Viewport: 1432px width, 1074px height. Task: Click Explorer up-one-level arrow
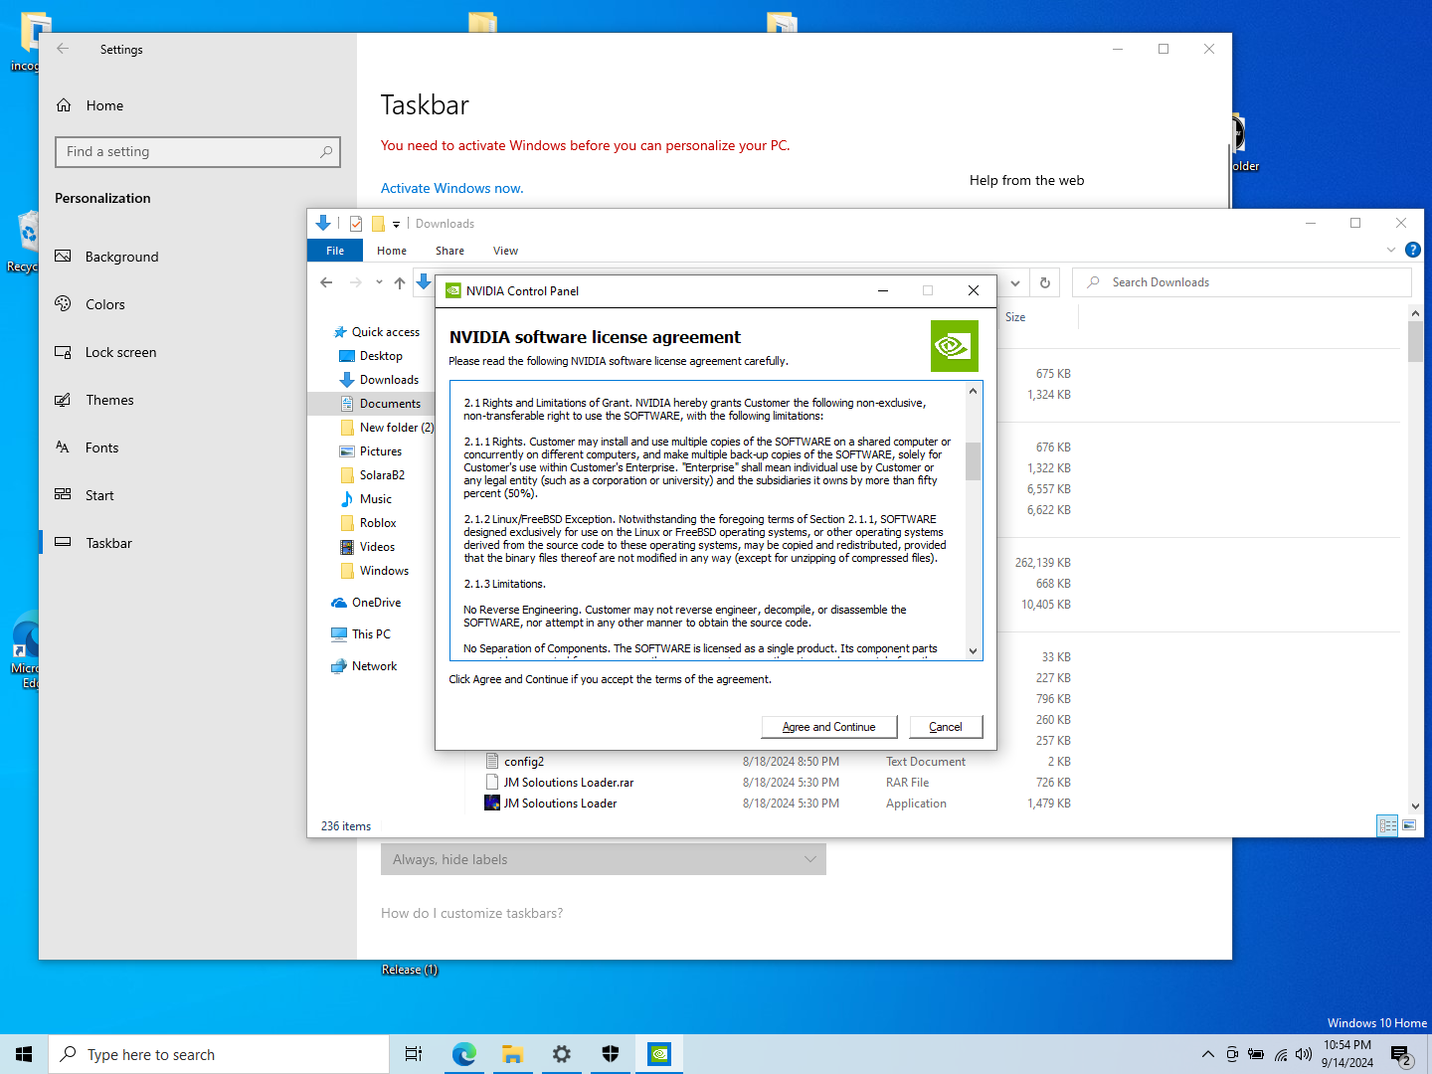coord(400,282)
